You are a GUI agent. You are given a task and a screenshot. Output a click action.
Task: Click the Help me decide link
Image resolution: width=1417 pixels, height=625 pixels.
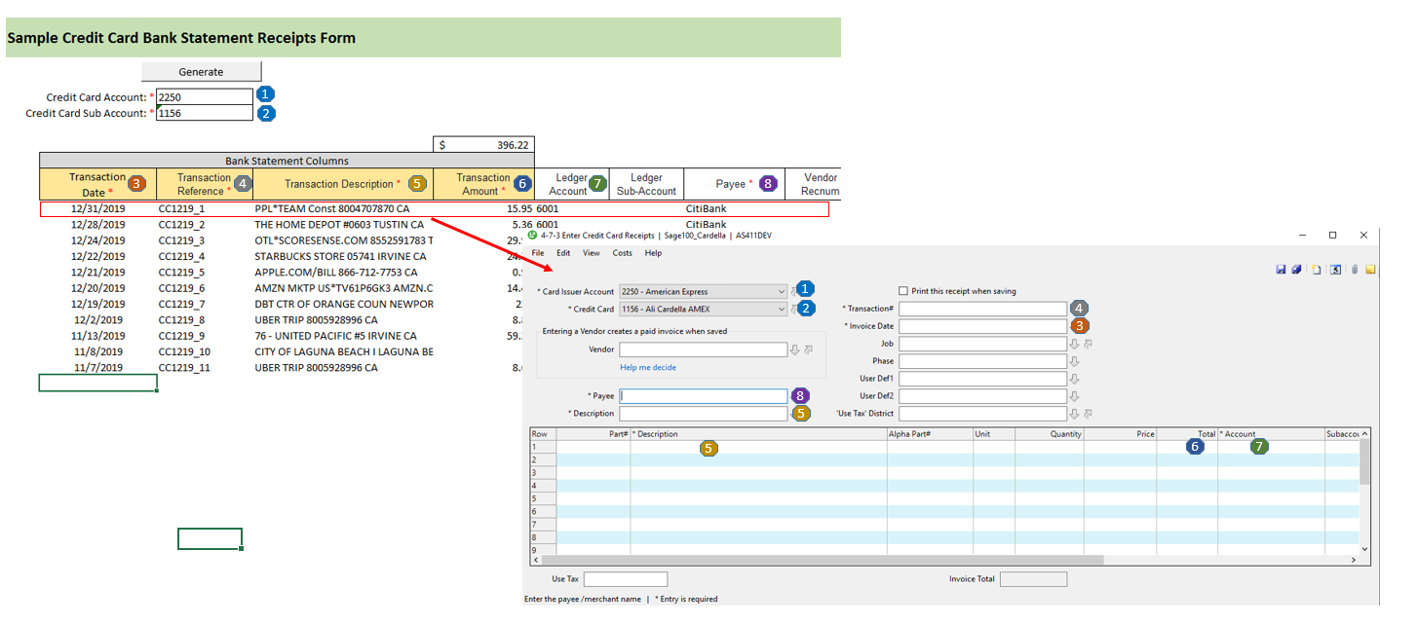(648, 367)
